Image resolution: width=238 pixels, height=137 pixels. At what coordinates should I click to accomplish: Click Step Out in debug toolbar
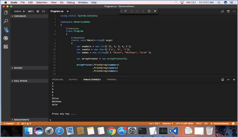click(x=143, y=11)
